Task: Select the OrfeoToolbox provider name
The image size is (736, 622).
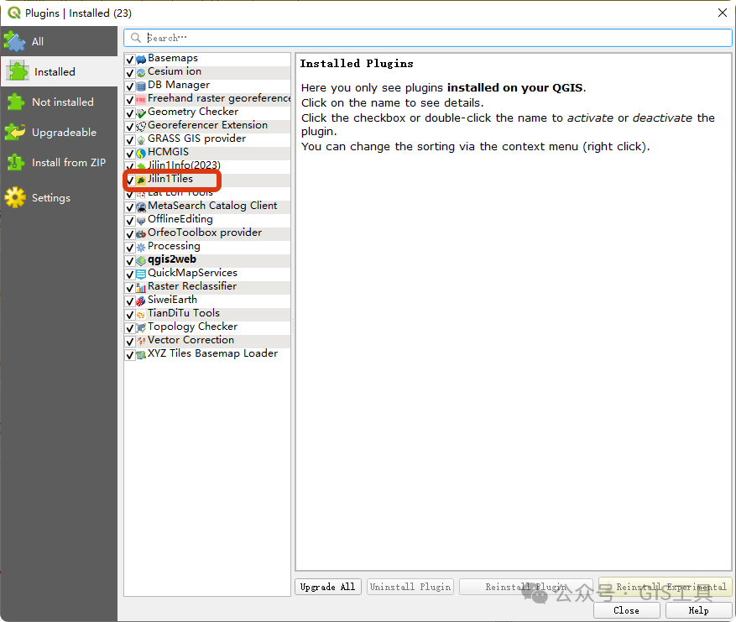Action: coord(205,233)
